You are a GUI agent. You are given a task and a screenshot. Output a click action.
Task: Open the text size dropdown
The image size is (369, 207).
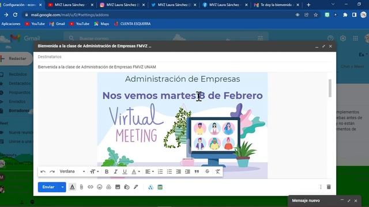click(94, 171)
